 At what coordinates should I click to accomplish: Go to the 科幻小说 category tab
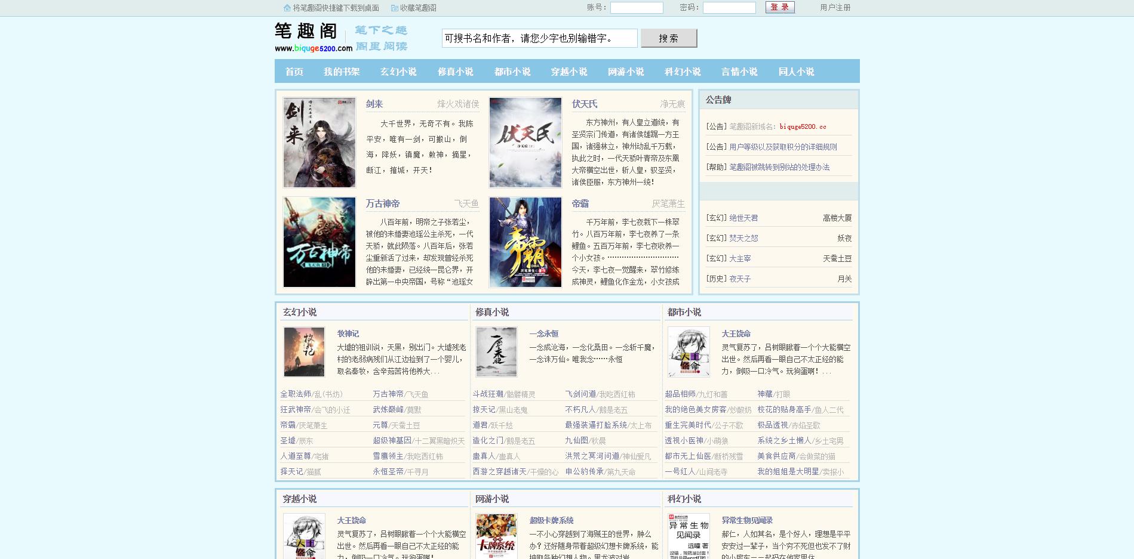tap(683, 72)
